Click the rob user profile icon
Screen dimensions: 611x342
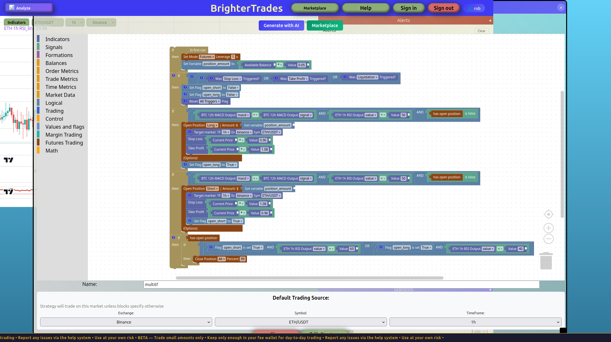click(x=470, y=8)
